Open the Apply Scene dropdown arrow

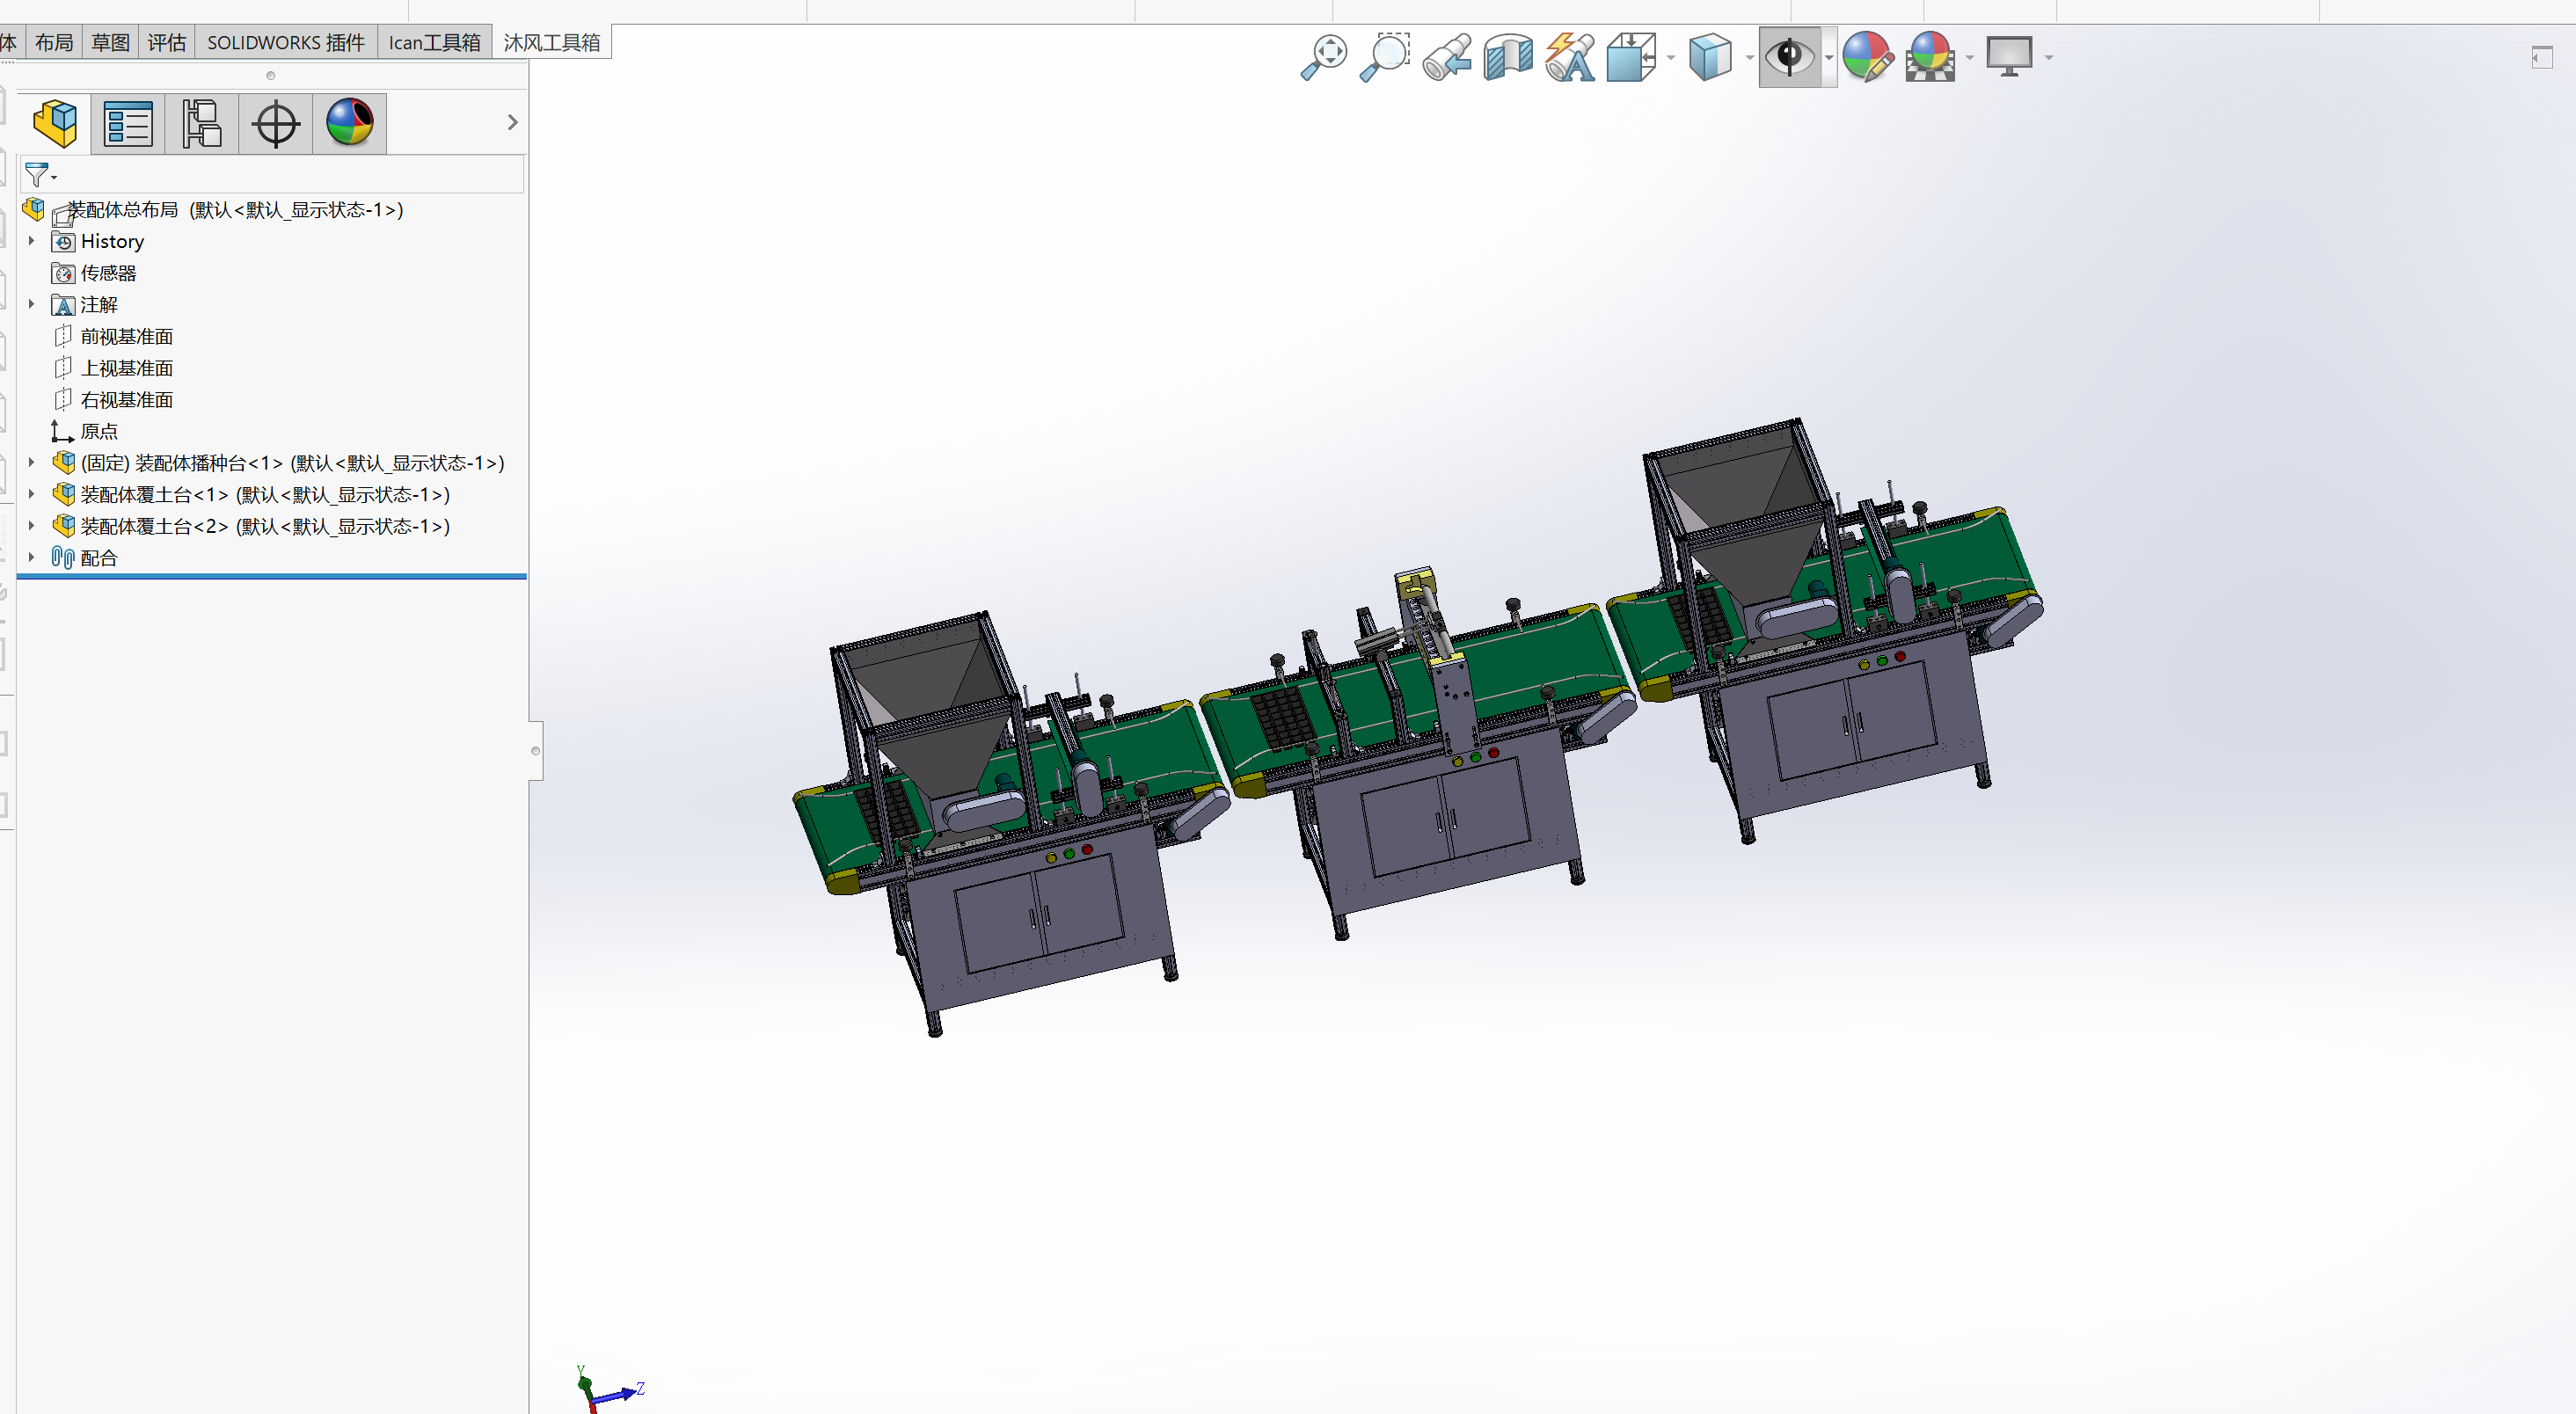[x=1970, y=58]
